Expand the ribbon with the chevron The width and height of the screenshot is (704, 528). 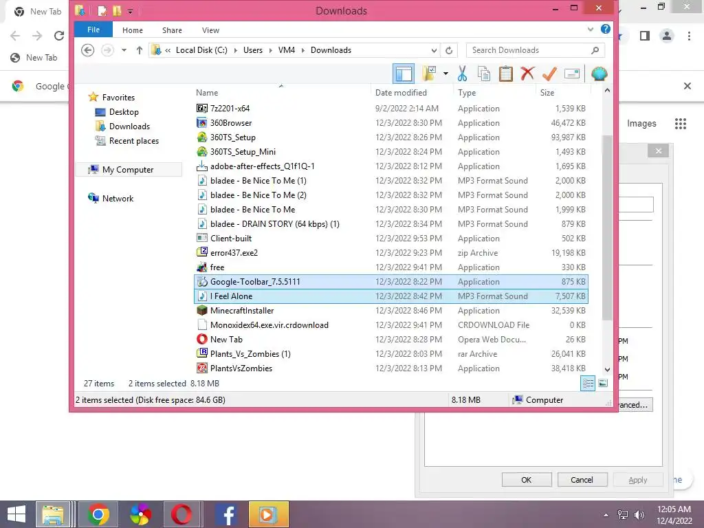click(x=591, y=29)
